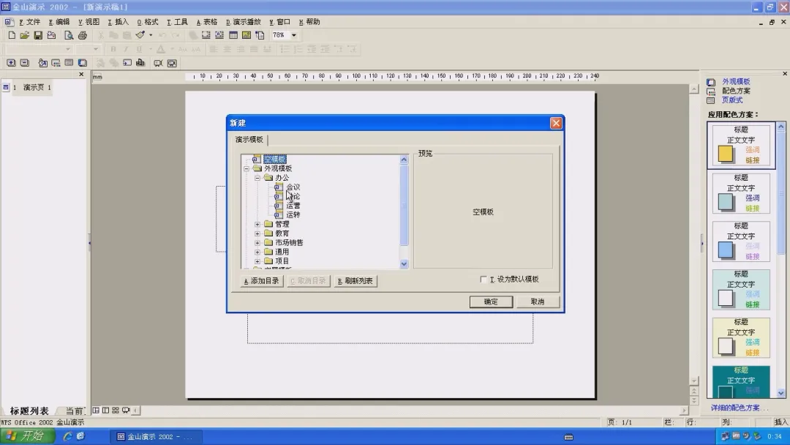
Task: Click the camera rehearsal icon in bottom toolbar
Action: point(158,63)
